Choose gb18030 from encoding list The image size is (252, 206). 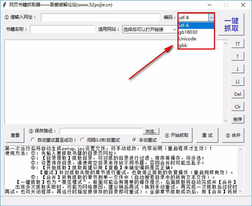tap(196, 32)
